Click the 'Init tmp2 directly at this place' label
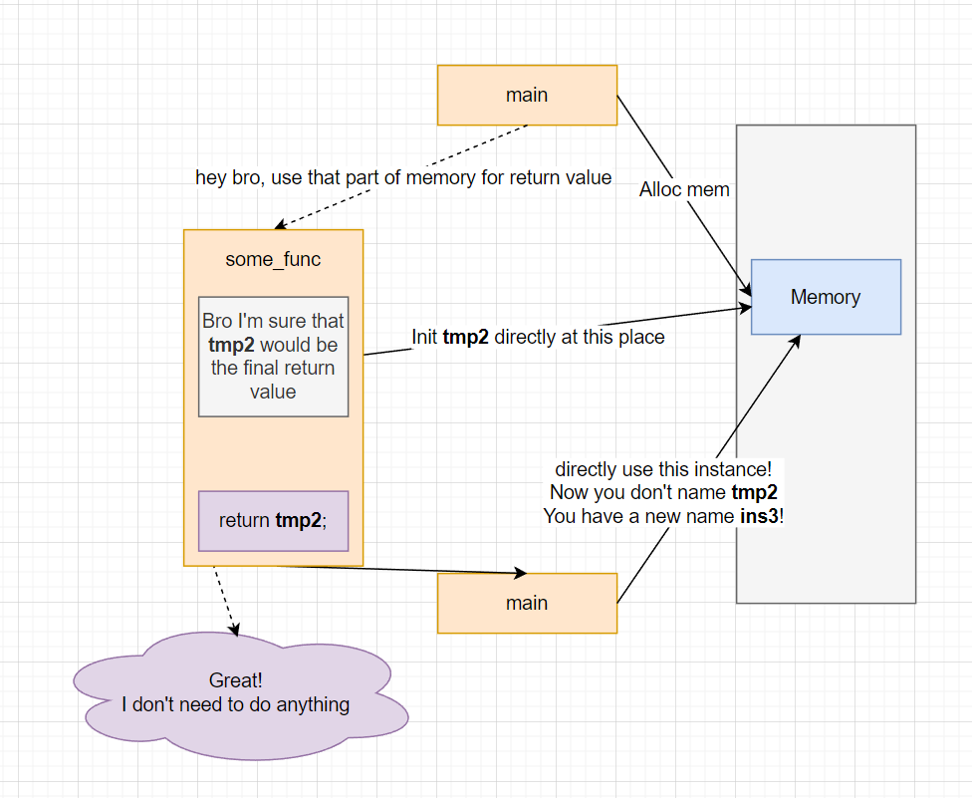 538,337
